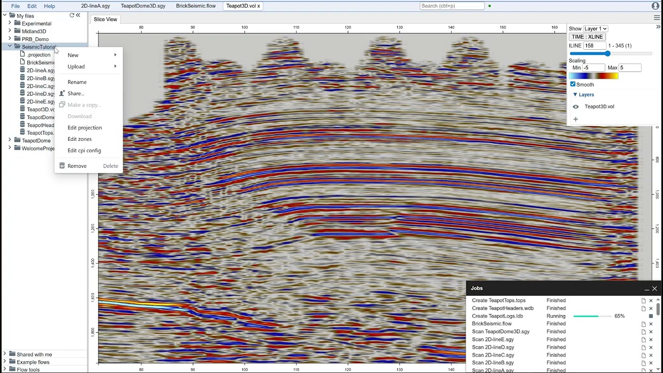Screen dimensions: 663x373
Task: Close the Teapot3D.vol tab with x
Action: (x=258, y=6)
